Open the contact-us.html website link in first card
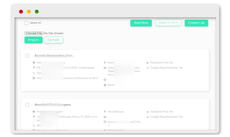Viewport: 230px width, 137px height. click(x=67, y=78)
